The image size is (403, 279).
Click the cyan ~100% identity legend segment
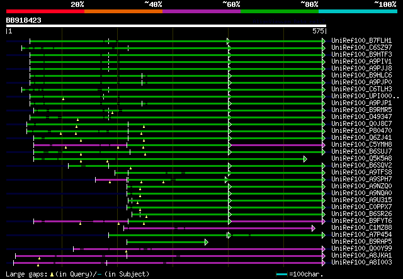358,11
